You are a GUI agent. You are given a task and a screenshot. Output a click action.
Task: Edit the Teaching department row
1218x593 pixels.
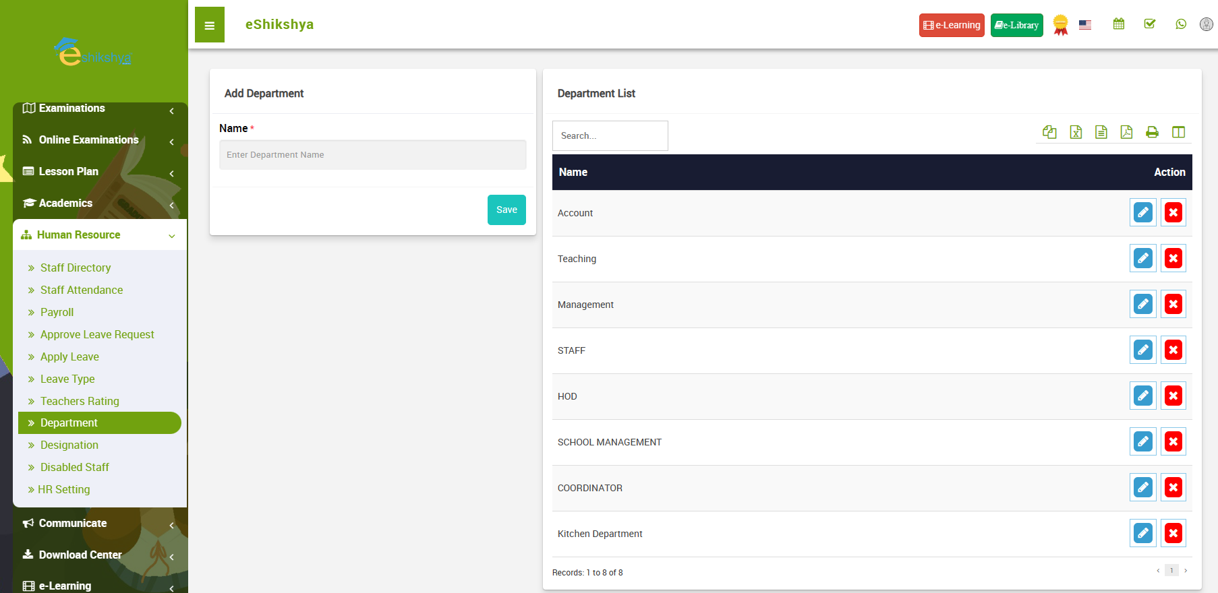coord(1142,259)
